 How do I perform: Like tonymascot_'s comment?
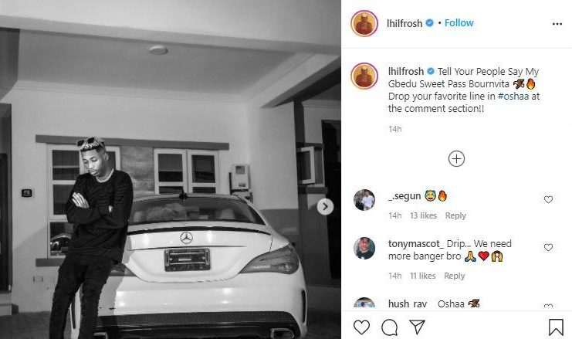[x=548, y=248]
